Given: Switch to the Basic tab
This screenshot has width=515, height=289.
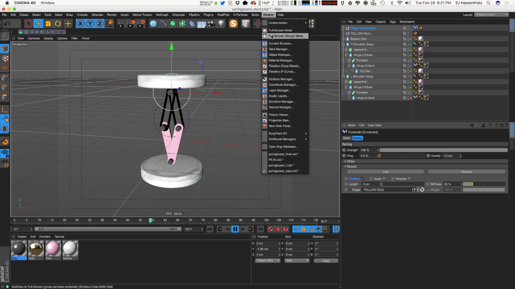Looking at the screenshot, I should point(346,138).
